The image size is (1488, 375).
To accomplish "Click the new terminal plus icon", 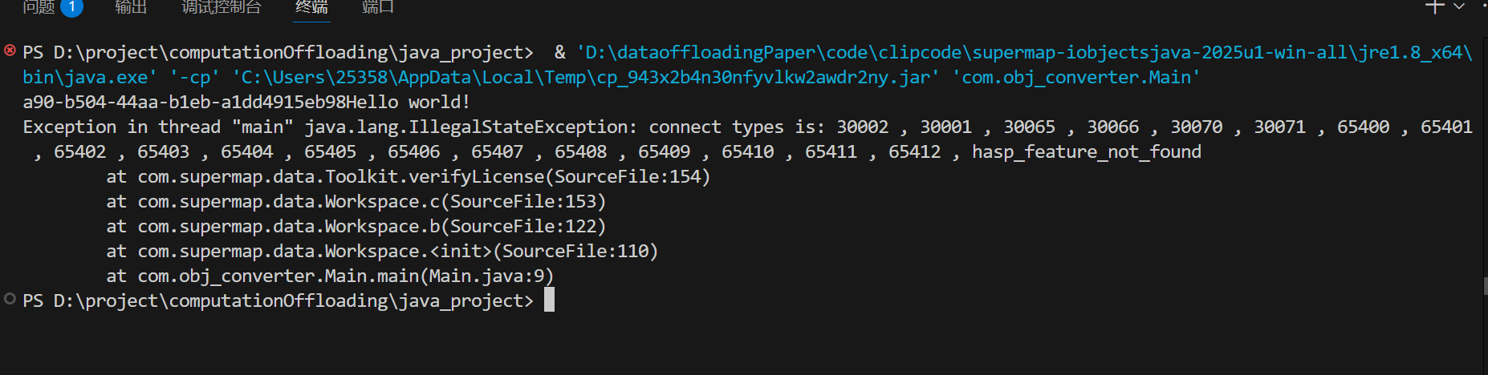I will coord(1434,6).
